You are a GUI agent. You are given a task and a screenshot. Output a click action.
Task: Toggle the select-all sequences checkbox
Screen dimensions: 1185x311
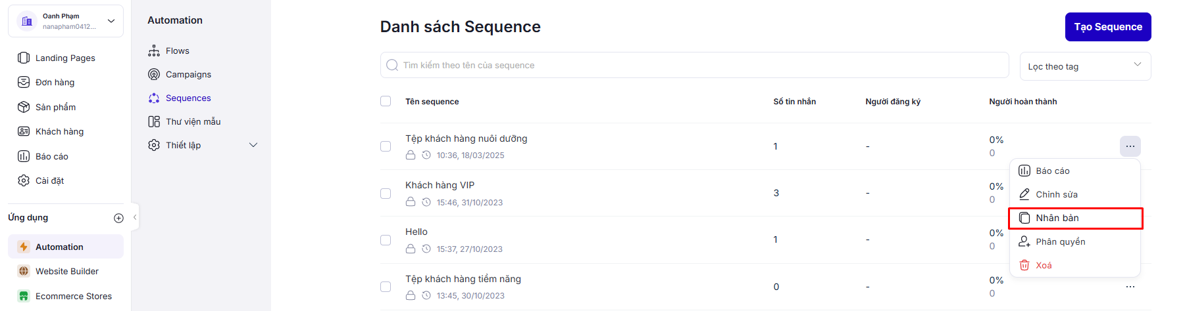[x=386, y=101]
